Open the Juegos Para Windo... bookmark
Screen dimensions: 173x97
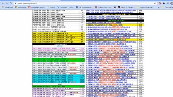[37, 7]
